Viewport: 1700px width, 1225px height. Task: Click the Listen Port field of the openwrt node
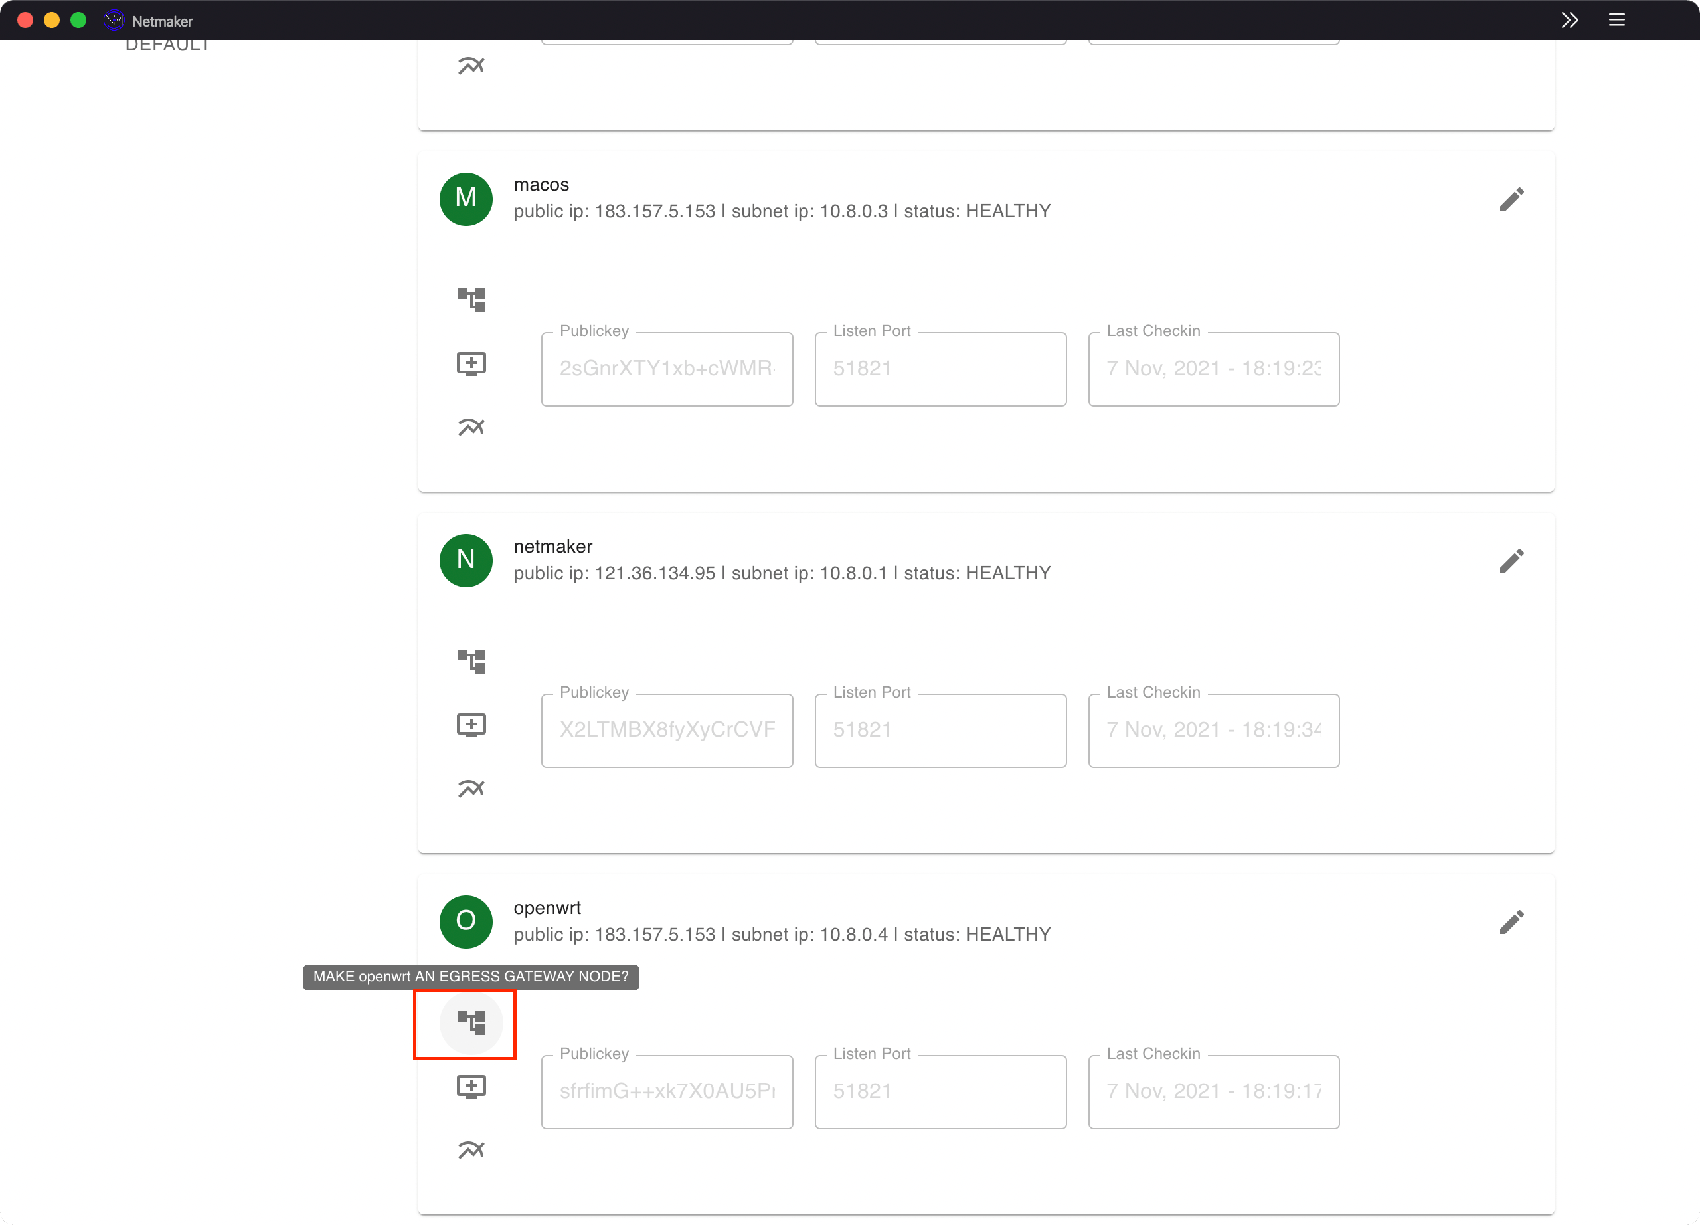click(x=940, y=1091)
